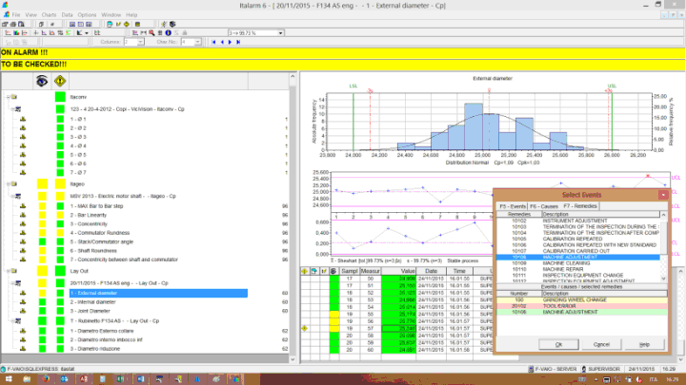Click the green status square on the Itaconv row
Screen dimensions: 686x385
pyautogui.click(x=60, y=97)
